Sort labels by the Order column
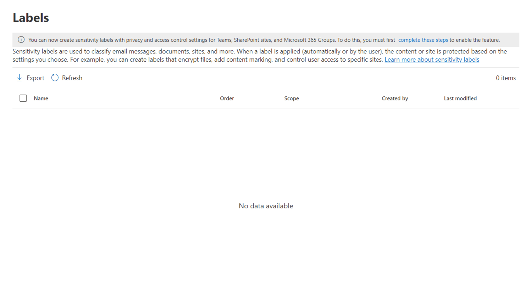Screen dimensions: 531x283 pyautogui.click(x=227, y=98)
